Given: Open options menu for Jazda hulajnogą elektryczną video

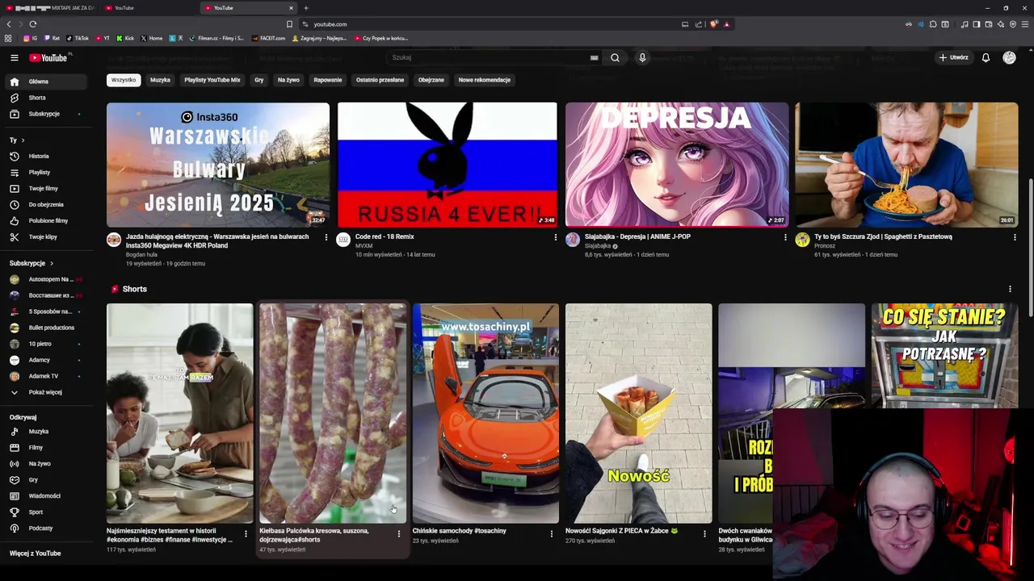Looking at the screenshot, I should point(326,237).
